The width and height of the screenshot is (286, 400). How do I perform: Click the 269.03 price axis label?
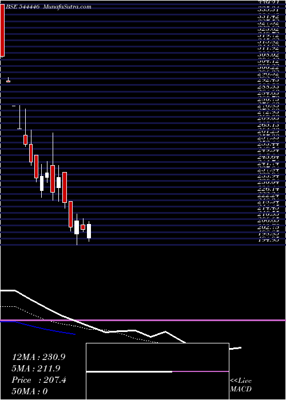point(268,119)
